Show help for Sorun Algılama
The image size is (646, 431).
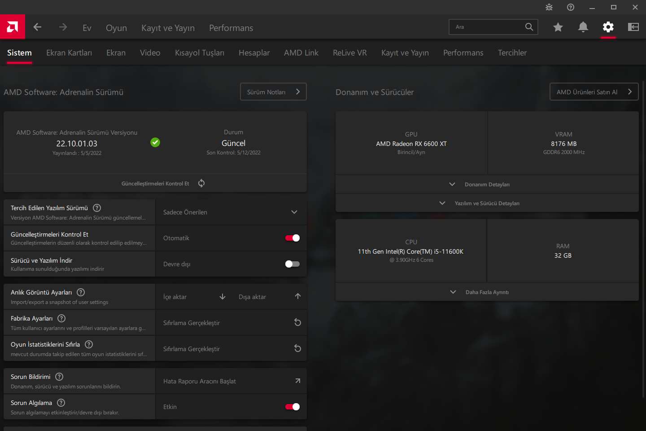click(x=61, y=403)
